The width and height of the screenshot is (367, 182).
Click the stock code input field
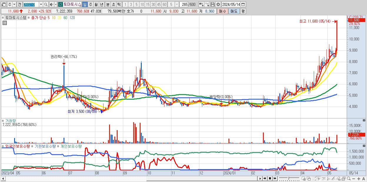(x=31, y=4)
